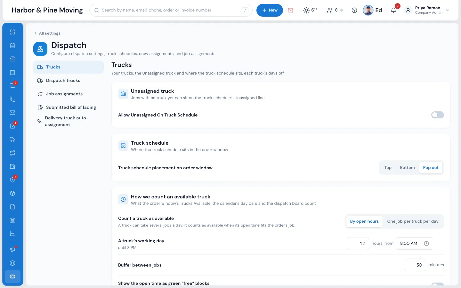The height and width of the screenshot is (288, 461).
Task: Open the dashboard grid icon in sidebar
Action: (12, 32)
